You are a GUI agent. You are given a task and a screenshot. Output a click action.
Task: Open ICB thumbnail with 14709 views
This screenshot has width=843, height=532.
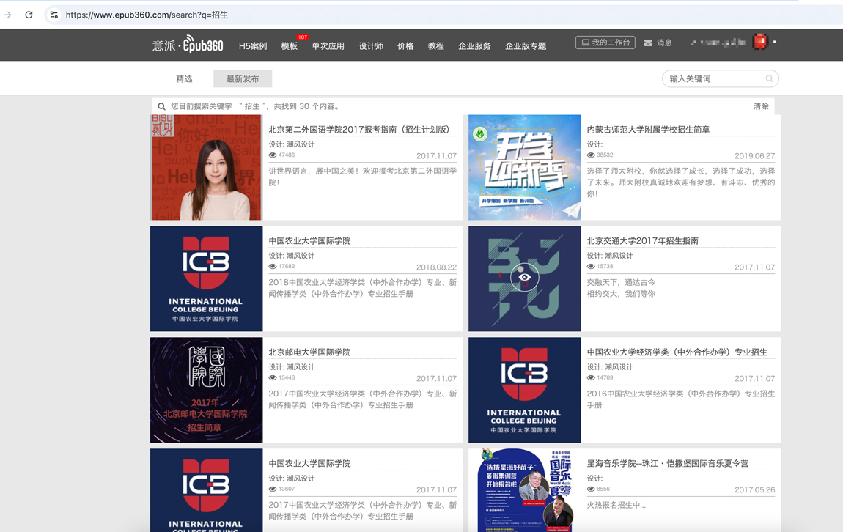pos(525,390)
